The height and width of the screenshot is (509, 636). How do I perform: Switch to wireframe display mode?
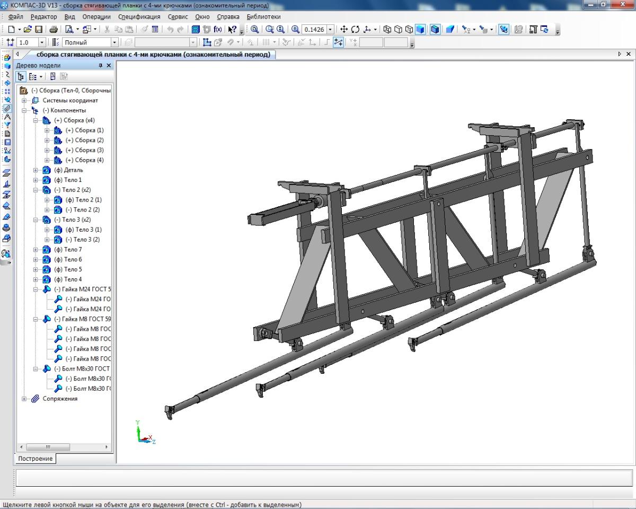pos(387,30)
